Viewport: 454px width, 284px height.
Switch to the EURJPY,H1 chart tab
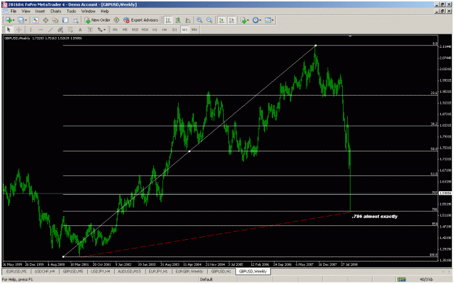(x=158, y=272)
